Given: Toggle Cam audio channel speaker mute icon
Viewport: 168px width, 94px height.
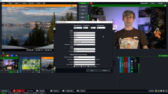Looking at the screenshot, I should tap(132, 68).
